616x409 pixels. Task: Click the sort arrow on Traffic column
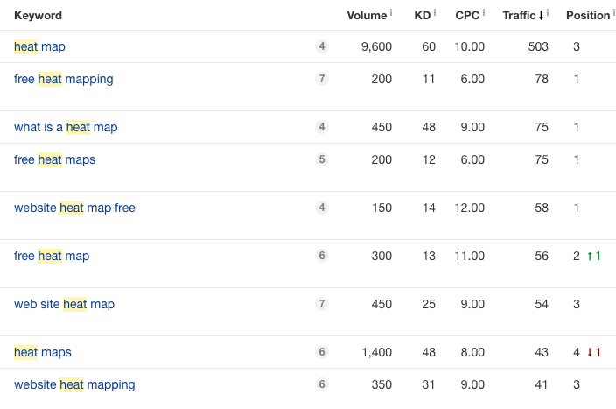541,15
